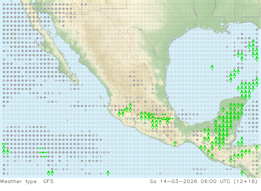
Task: Click the isolated green shower symbol on Mexico's southern Pacific coast
Action: click(175, 144)
